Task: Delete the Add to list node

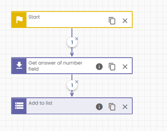Action: point(125,107)
